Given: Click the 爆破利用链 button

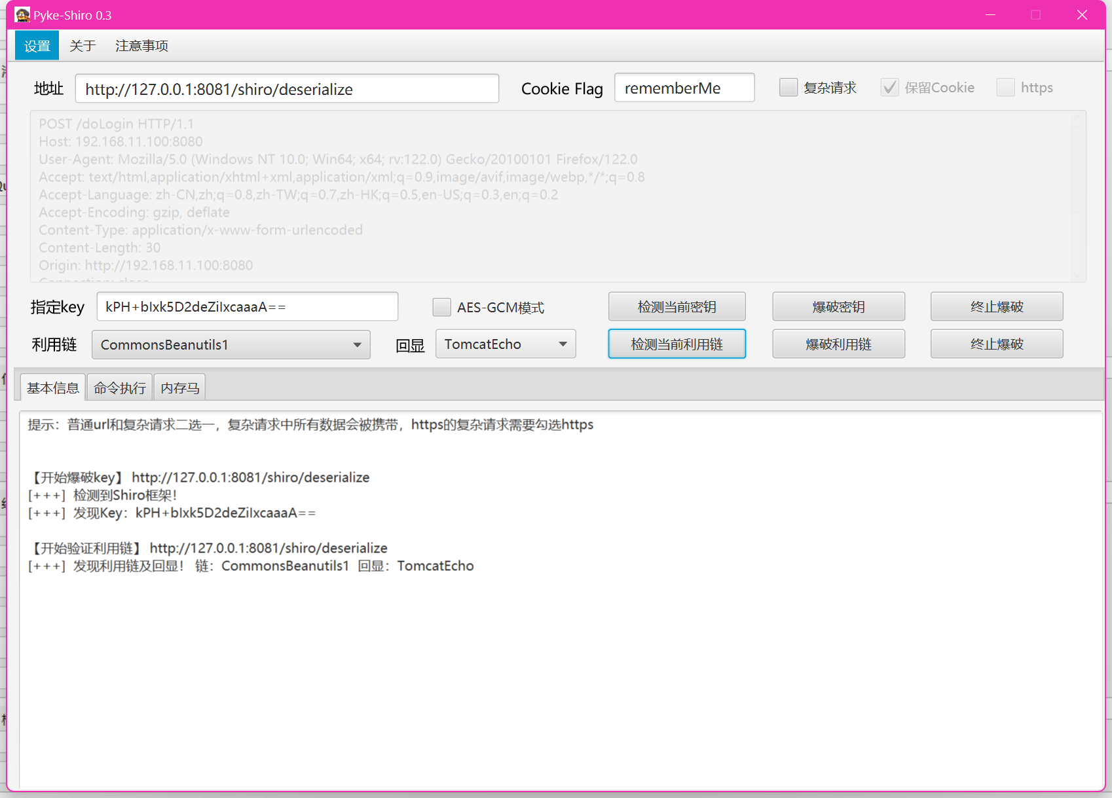Looking at the screenshot, I should click(839, 344).
